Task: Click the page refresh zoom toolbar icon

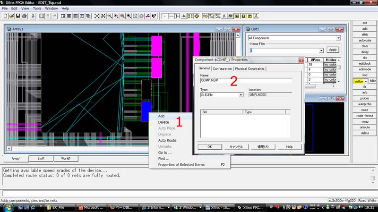Action: coord(135,16)
